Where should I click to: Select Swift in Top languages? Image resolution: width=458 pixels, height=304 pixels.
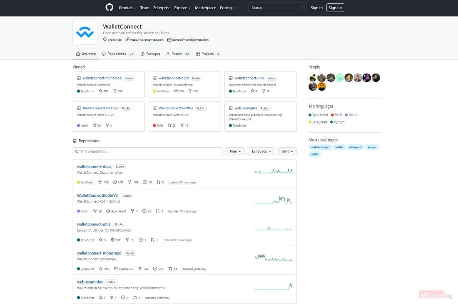pos(336,115)
